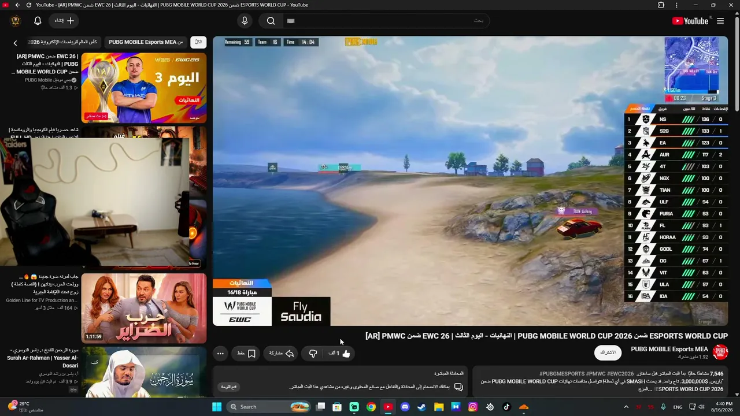Open the Surah Ar-Rahman video thumbnail
The image size is (740, 416).
coord(144,372)
